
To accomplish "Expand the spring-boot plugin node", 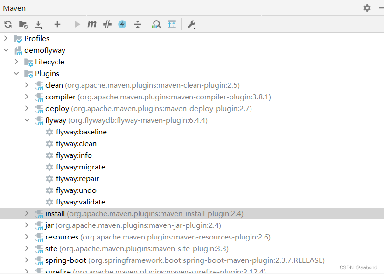I will click(27, 260).
